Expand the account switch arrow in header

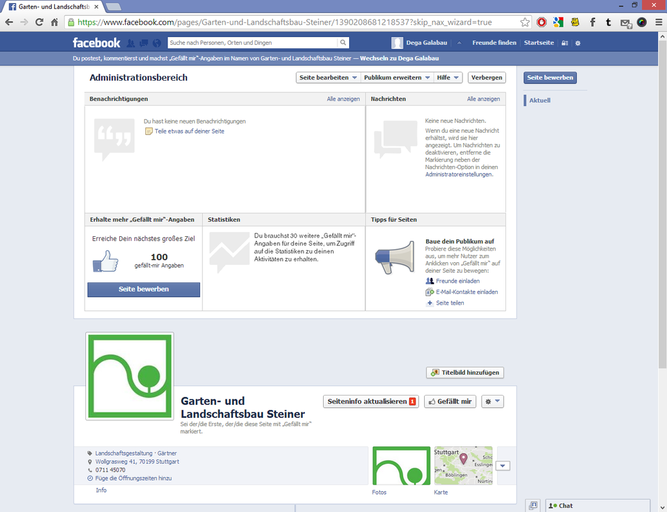pos(459,43)
